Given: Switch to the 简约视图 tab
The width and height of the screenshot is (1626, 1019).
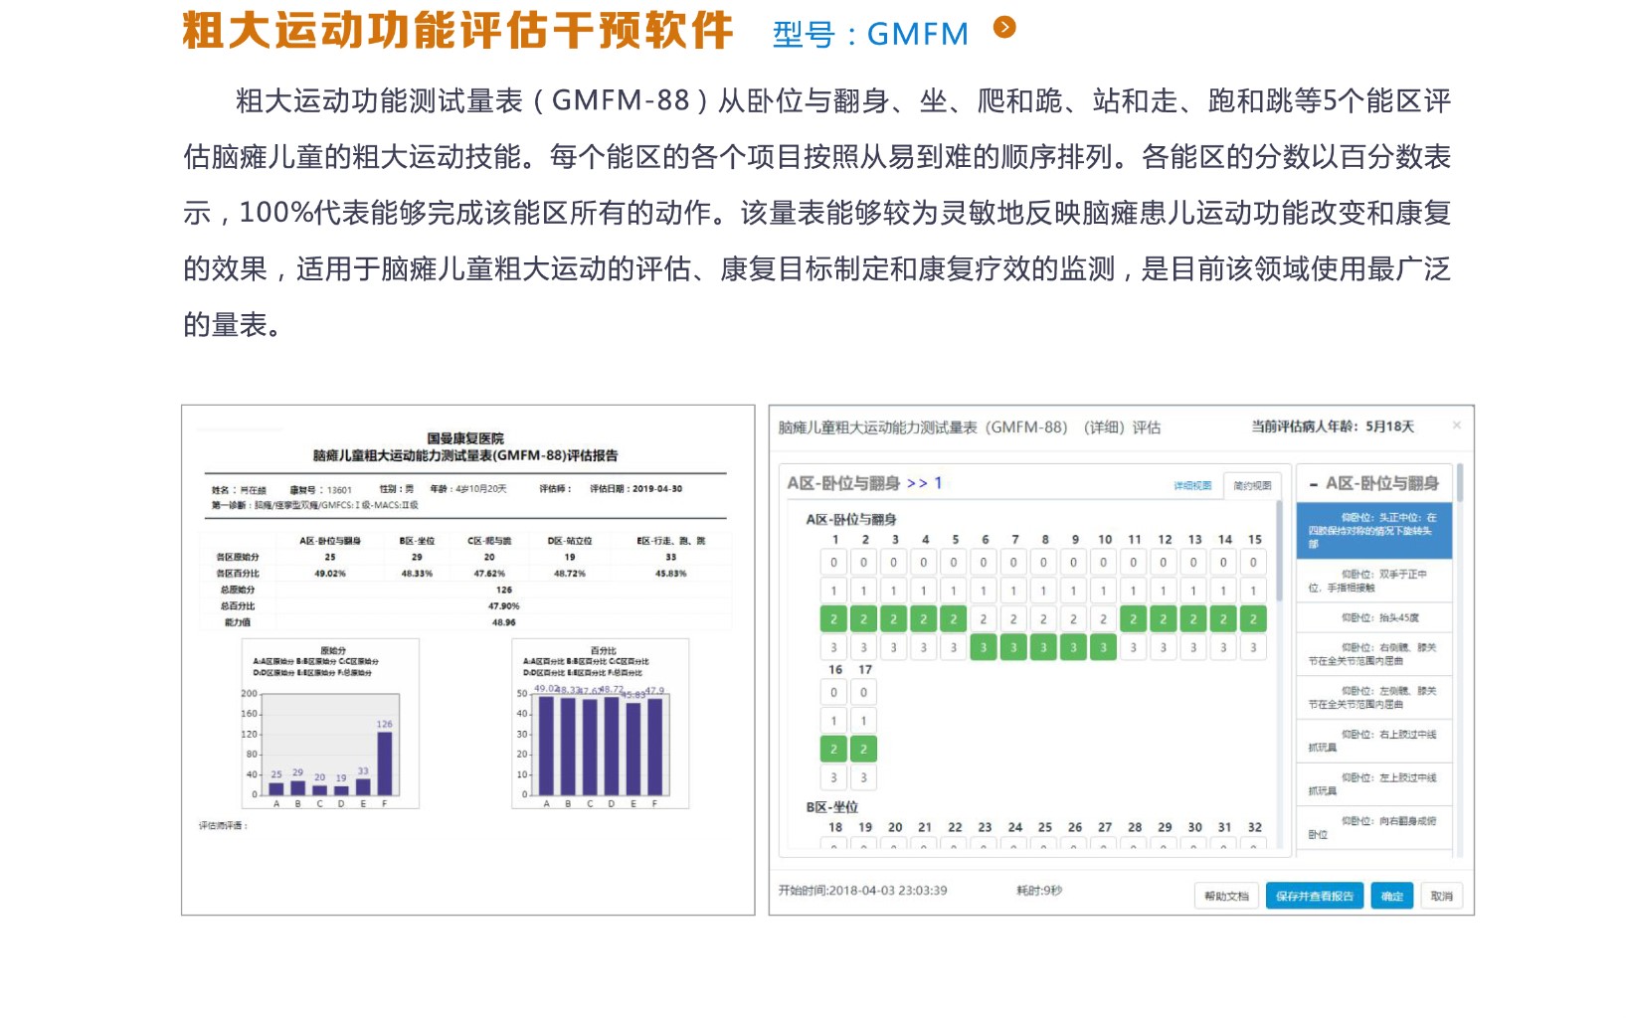Looking at the screenshot, I should tap(1252, 486).
